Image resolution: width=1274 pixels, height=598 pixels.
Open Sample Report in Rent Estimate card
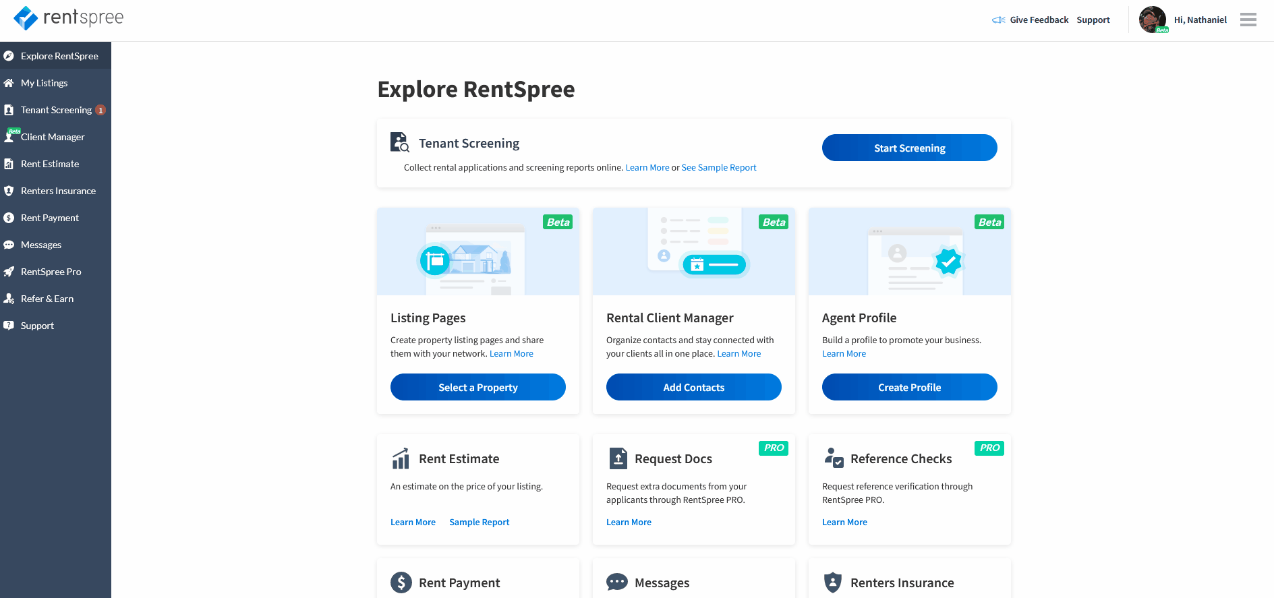pyautogui.click(x=479, y=522)
